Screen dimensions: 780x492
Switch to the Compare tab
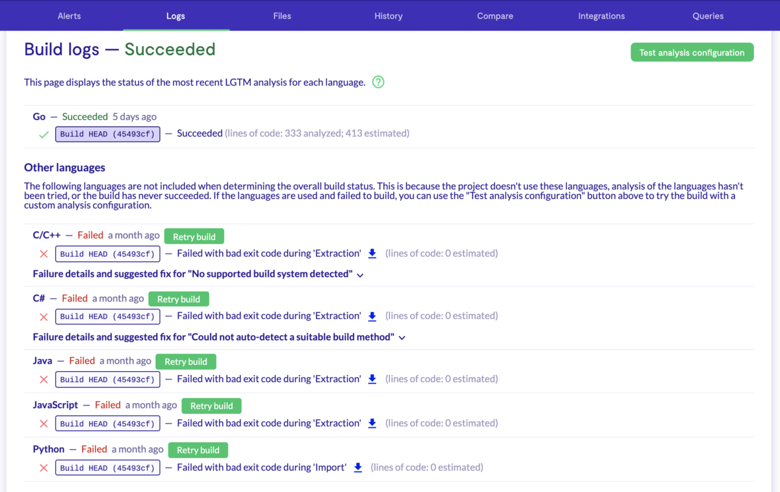tap(495, 16)
